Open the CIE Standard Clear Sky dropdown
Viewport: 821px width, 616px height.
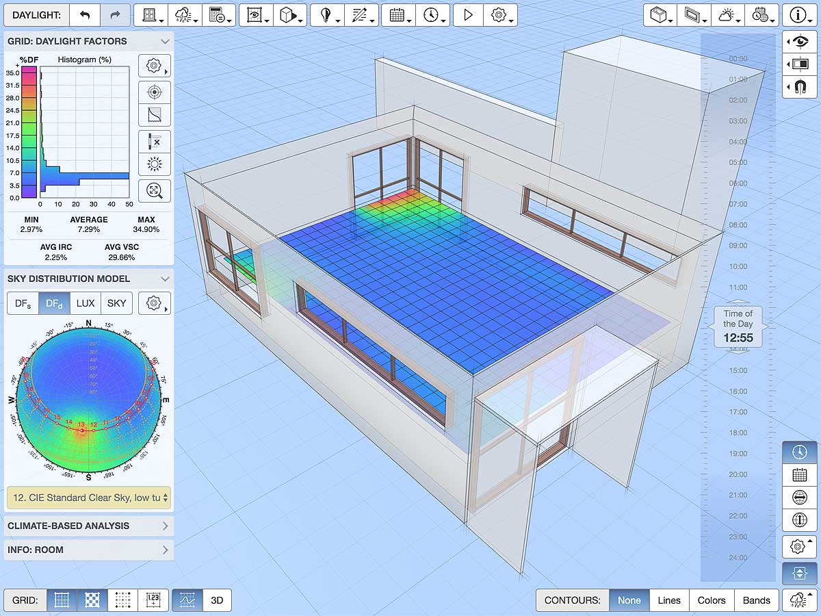coord(89,498)
